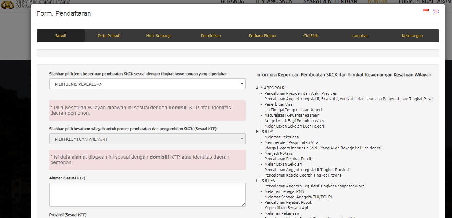This screenshot has width=452, height=218.
Task: Click the 'C. POLRES' heading text
Action: [x=265, y=181]
